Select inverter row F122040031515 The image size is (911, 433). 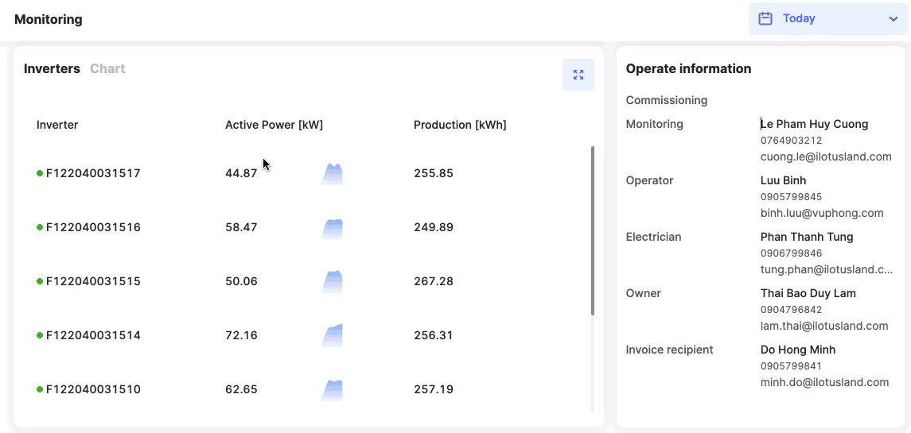pos(93,281)
